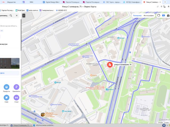Click the browser bookmark ribbon icon

click(x=169, y=7)
